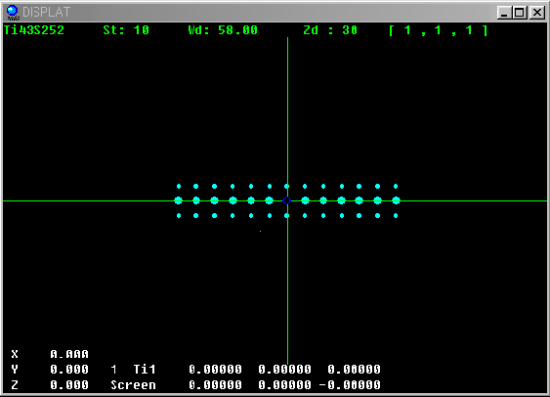Close the DISPLAT window
This screenshot has width=550, height=397.
(x=537, y=13)
